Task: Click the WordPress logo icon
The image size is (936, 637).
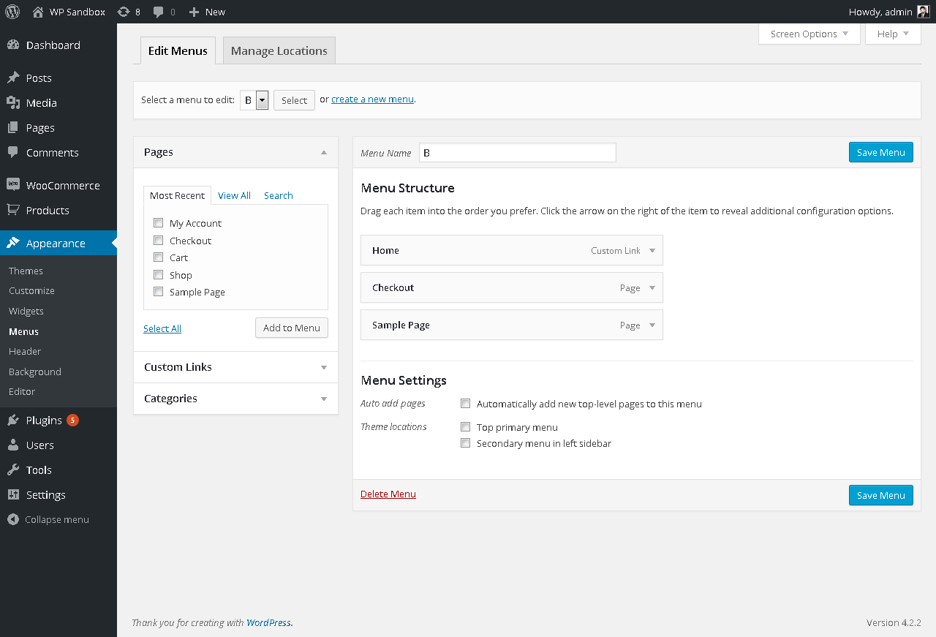Action: pos(12,12)
